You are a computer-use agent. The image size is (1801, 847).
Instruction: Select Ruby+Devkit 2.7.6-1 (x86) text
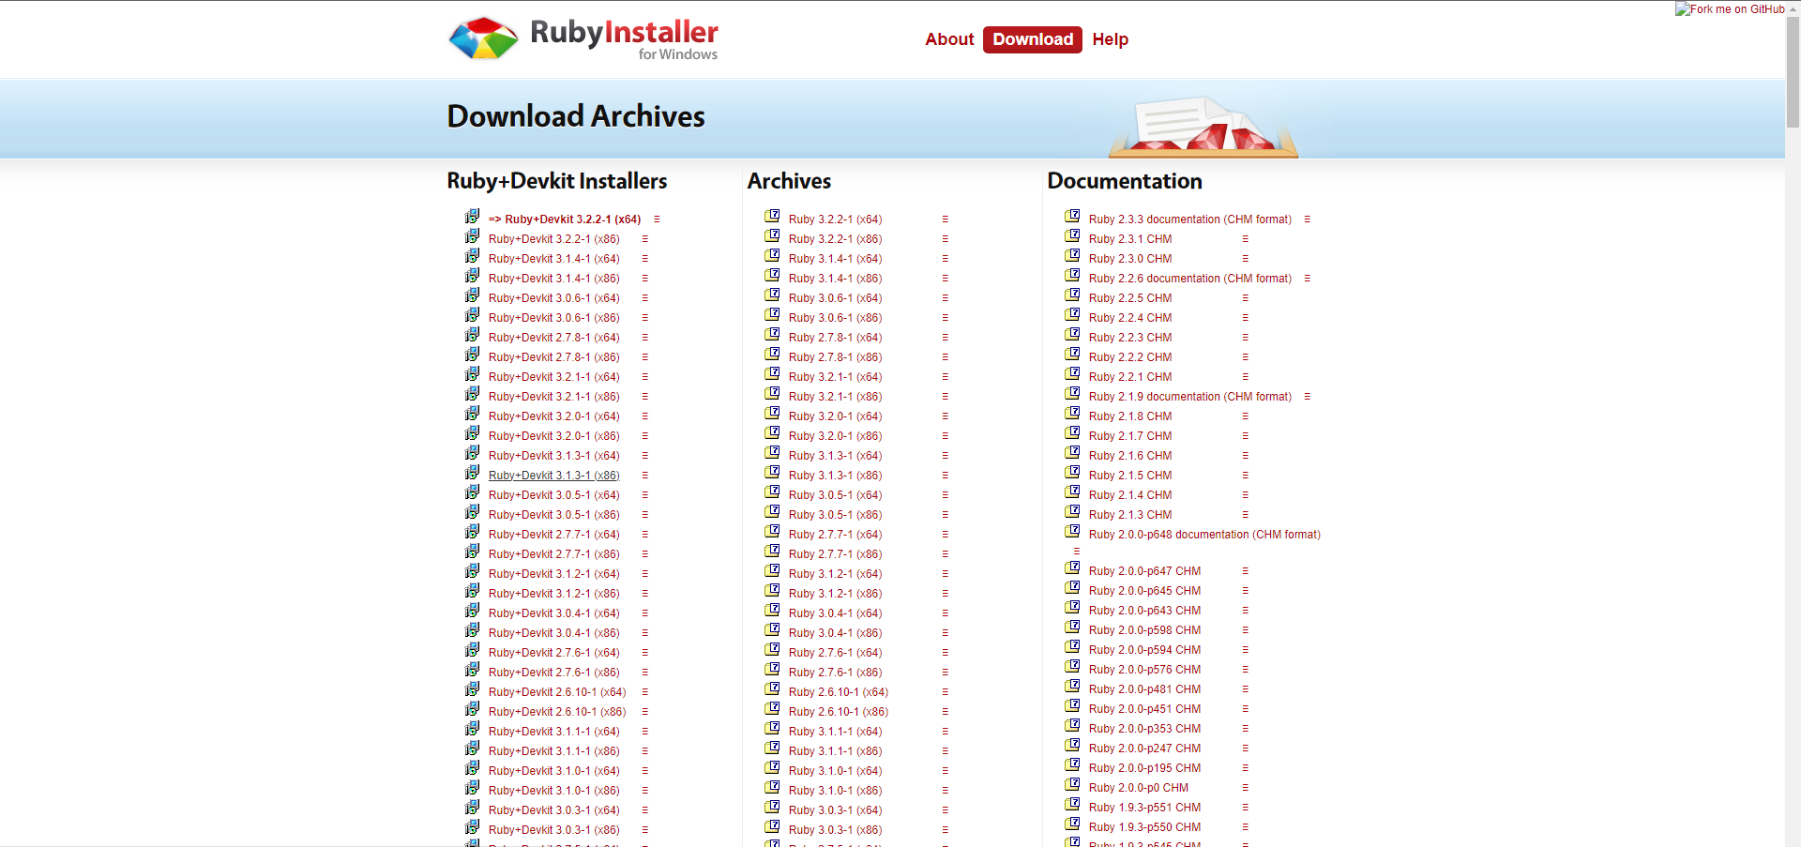554,673
